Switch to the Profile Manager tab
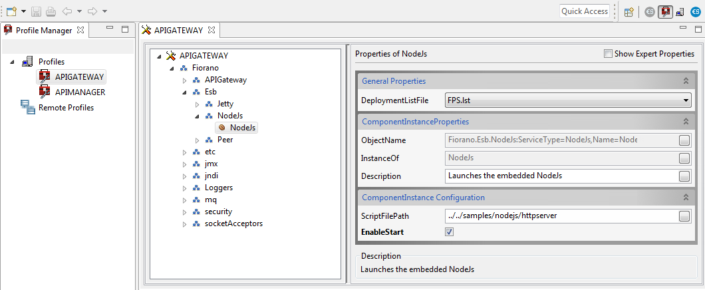Image resolution: width=705 pixels, height=290 pixels. pos(44,30)
